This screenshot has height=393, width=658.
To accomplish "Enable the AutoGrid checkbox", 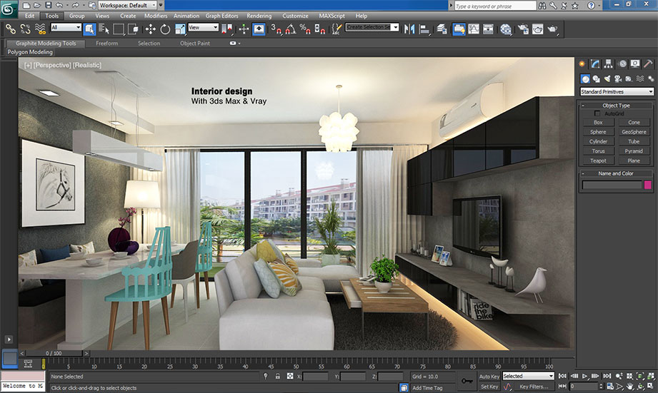I will (597, 113).
